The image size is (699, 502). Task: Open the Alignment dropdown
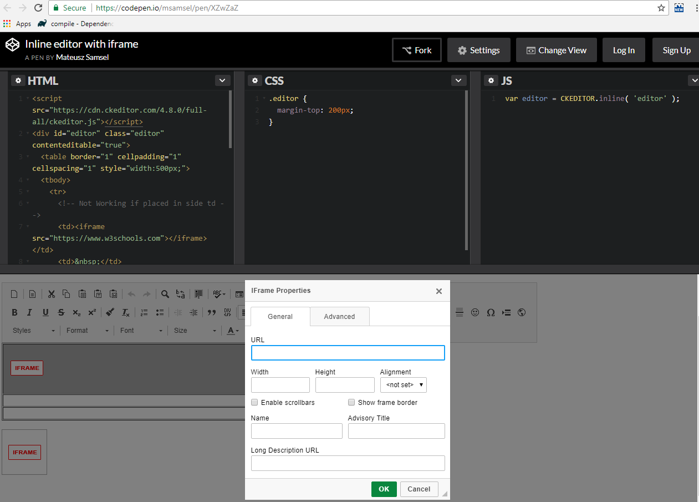point(404,384)
